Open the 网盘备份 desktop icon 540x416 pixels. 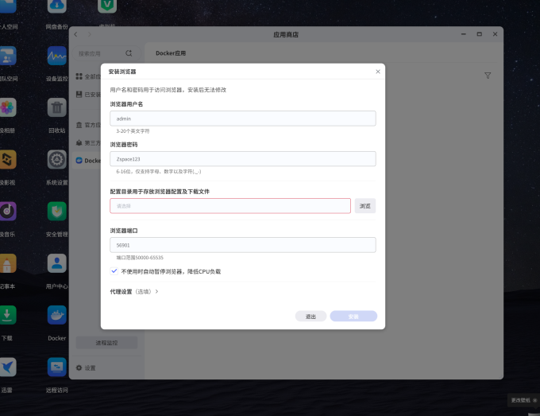click(x=57, y=6)
